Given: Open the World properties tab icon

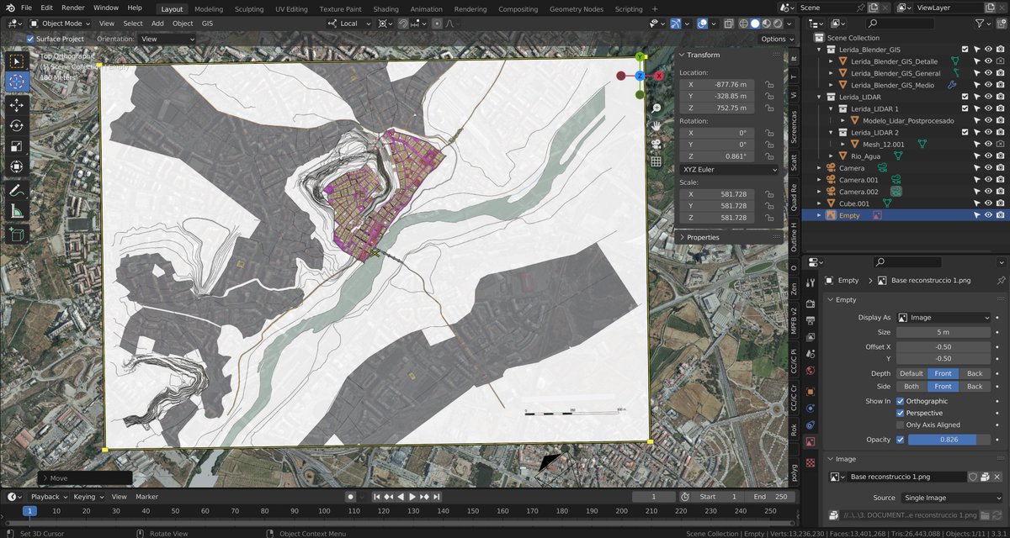Looking at the screenshot, I should [x=810, y=370].
